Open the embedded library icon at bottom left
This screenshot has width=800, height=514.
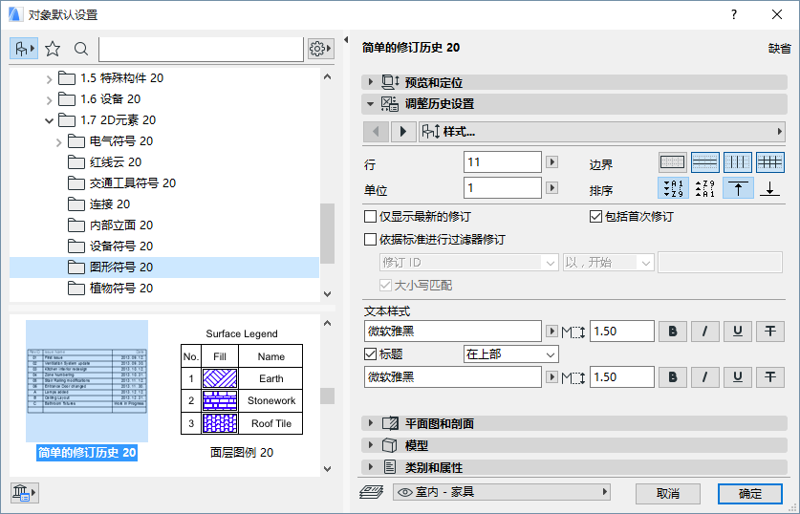point(23,492)
